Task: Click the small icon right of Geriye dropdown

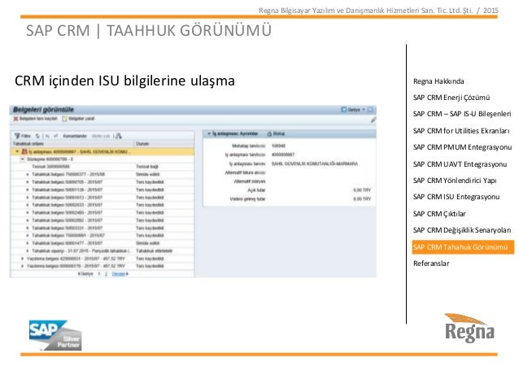Action: [370, 110]
